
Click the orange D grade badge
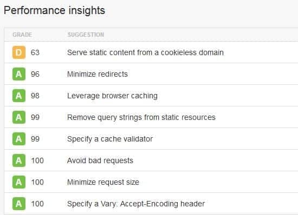19,52
